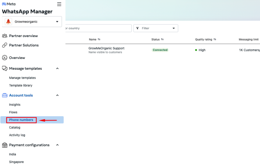Open Catalog under Account tools
The height and width of the screenshot is (166, 260).
tap(14, 127)
